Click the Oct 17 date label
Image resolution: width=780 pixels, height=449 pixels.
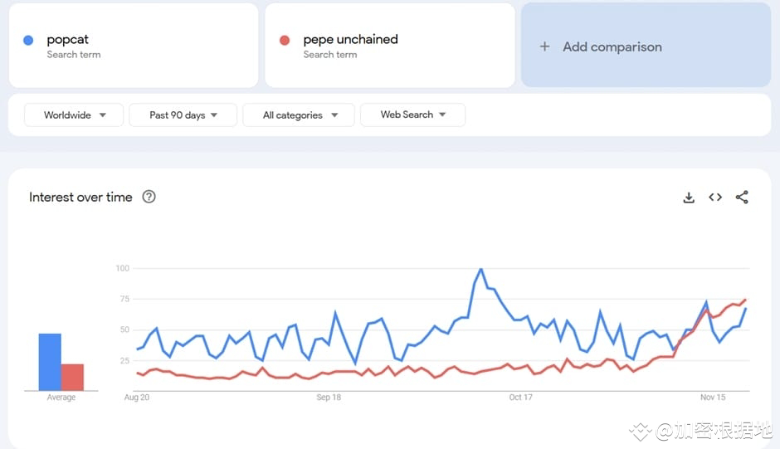[x=520, y=398]
